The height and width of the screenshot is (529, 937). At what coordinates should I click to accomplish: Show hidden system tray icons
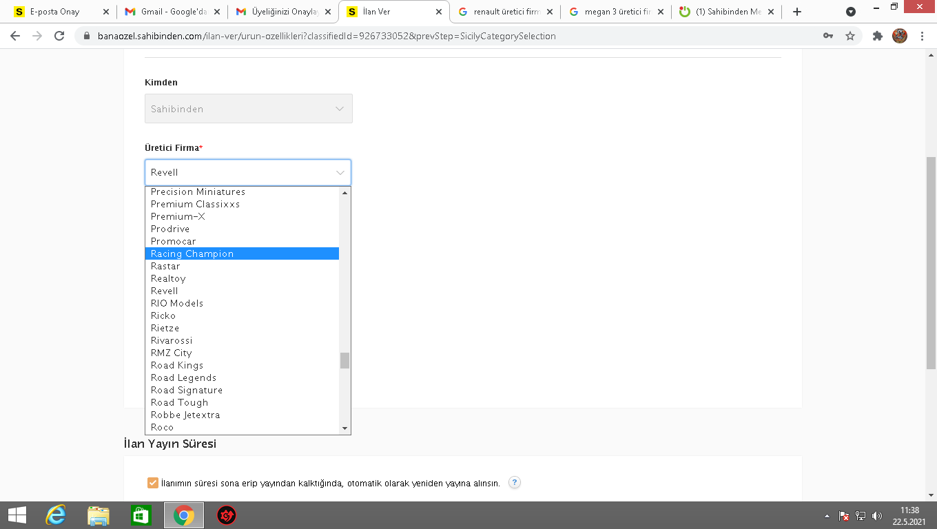coord(827,515)
